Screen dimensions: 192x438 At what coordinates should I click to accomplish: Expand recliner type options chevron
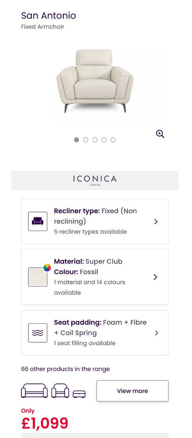pyautogui.click(x=156, y=222)
